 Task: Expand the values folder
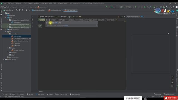pos(8,55)
